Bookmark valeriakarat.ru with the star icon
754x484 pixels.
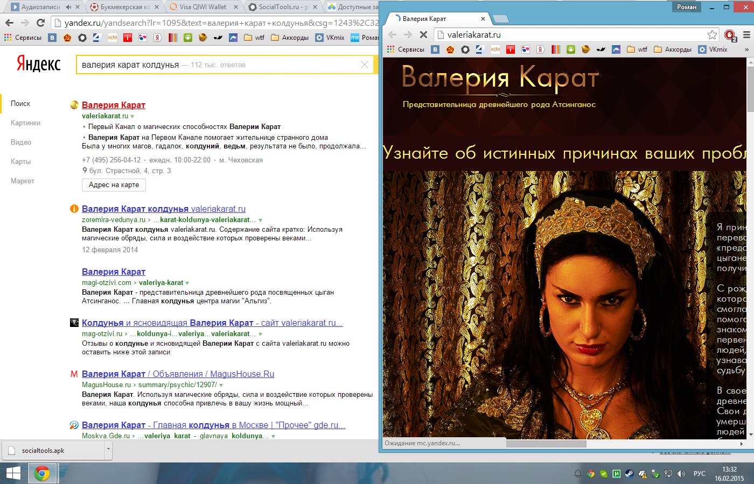pyautogui.click(x=712, y=35)
